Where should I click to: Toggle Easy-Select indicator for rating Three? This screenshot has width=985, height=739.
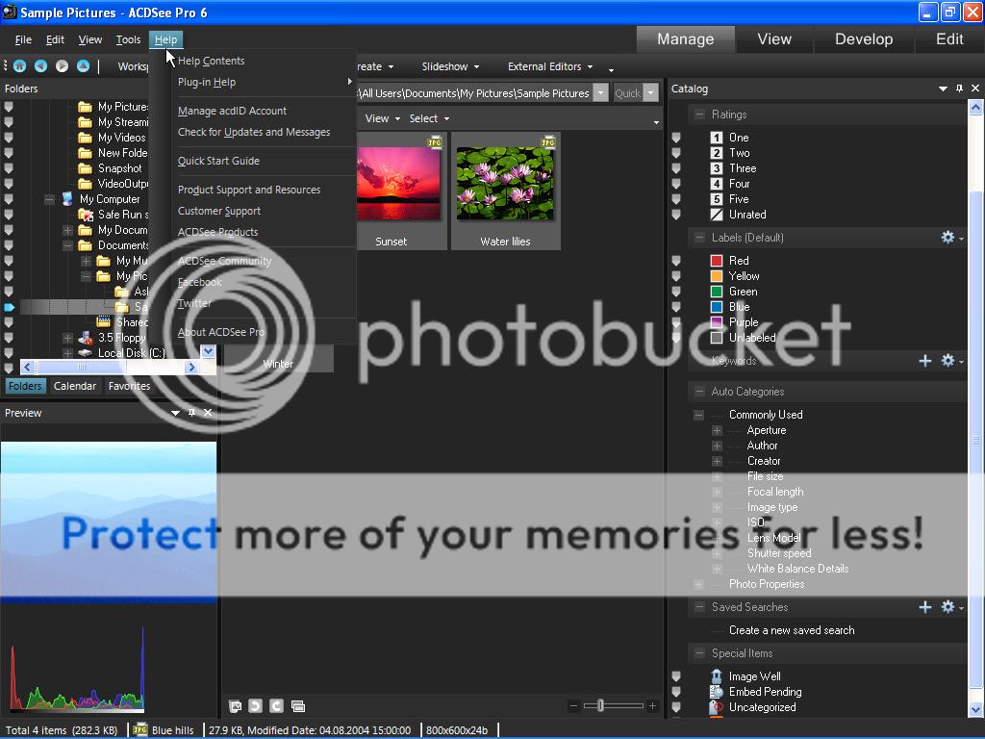(676, 168)
